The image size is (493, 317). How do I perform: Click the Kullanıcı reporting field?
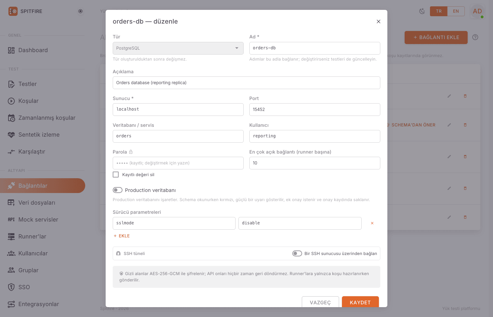point(314,136)
